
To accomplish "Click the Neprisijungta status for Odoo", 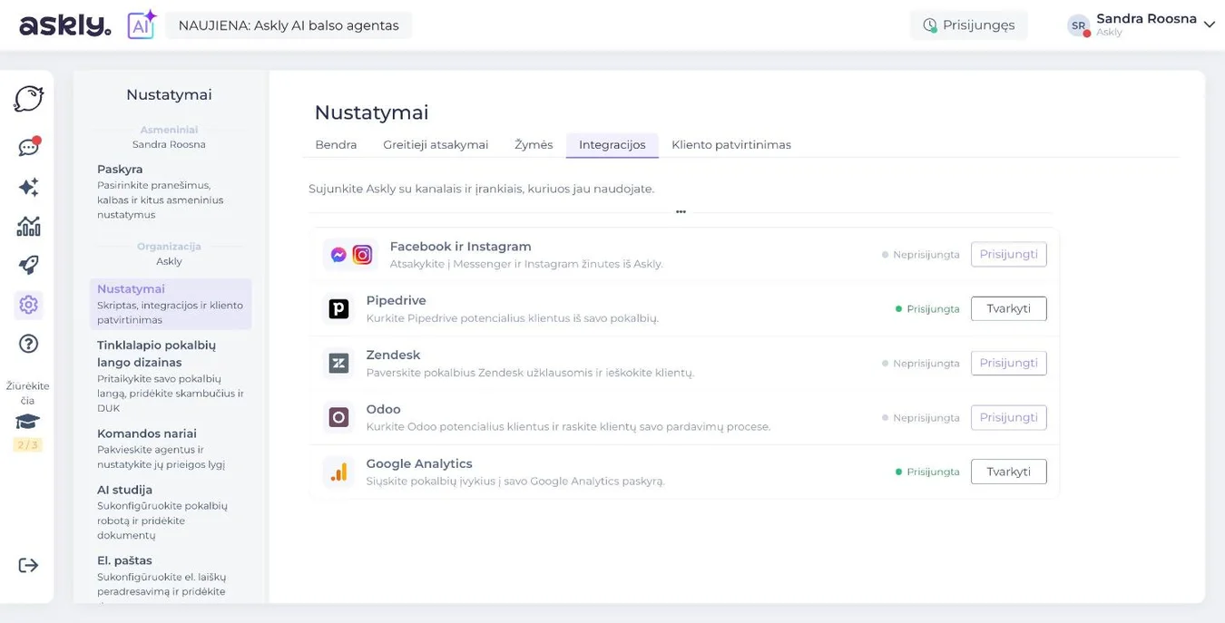I will coord(920,418).
